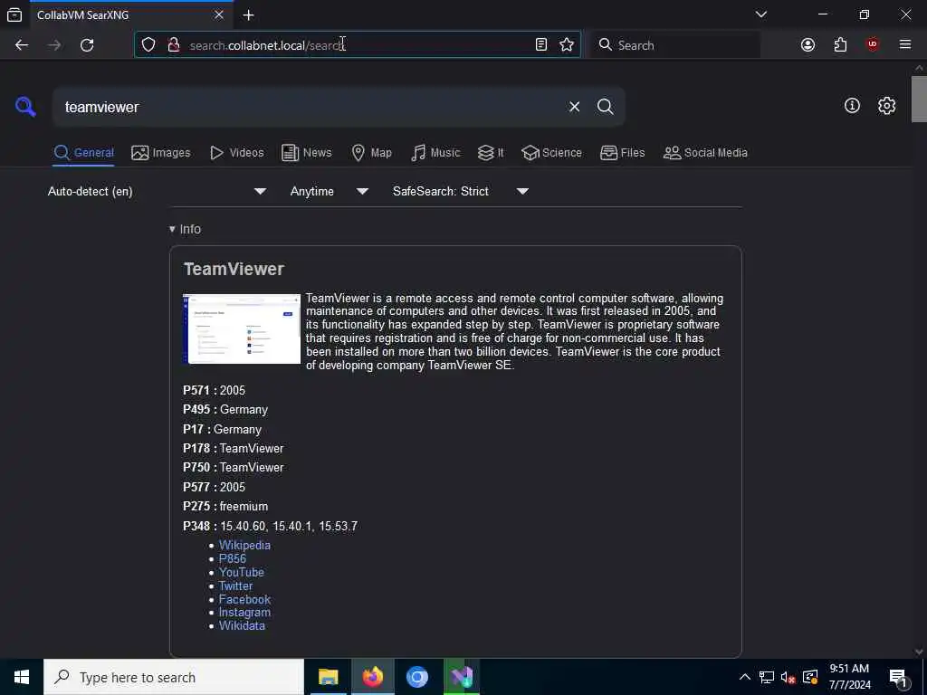Switch to the Social Media category
The image size is (927, 695).
705,152
